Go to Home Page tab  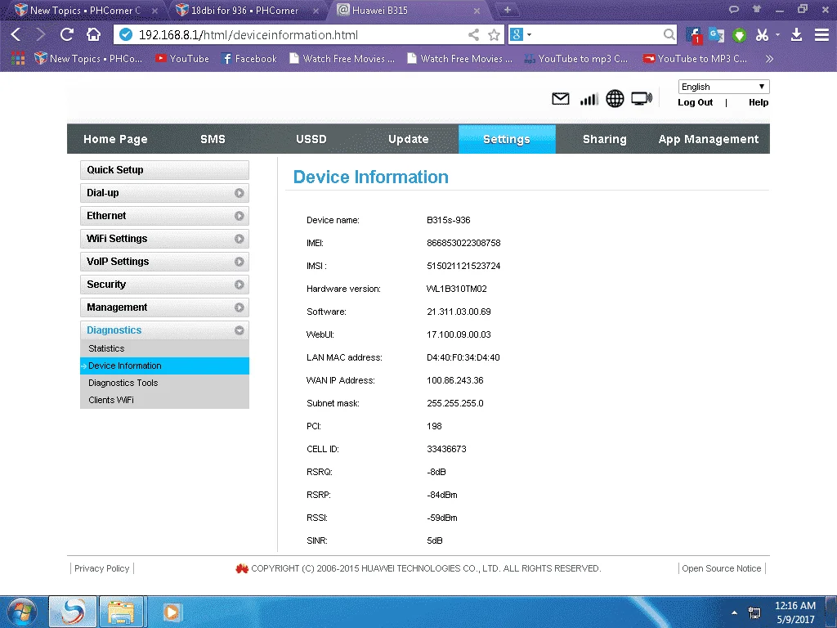click(115, 139)
